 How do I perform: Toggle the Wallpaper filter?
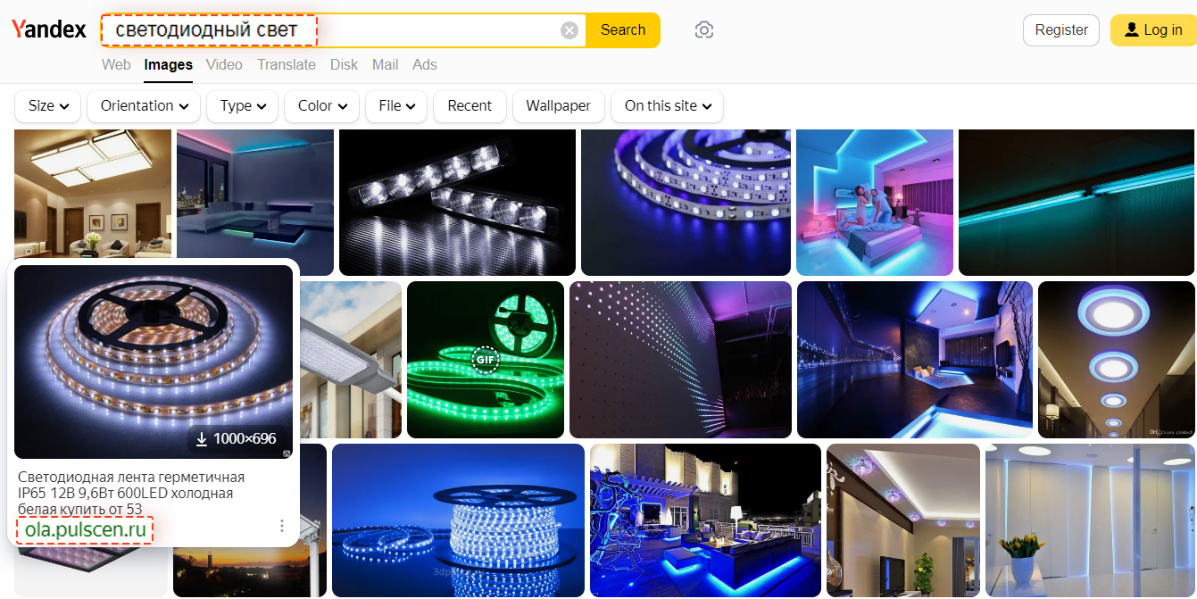pyautogui.click(x=558, y=106)
